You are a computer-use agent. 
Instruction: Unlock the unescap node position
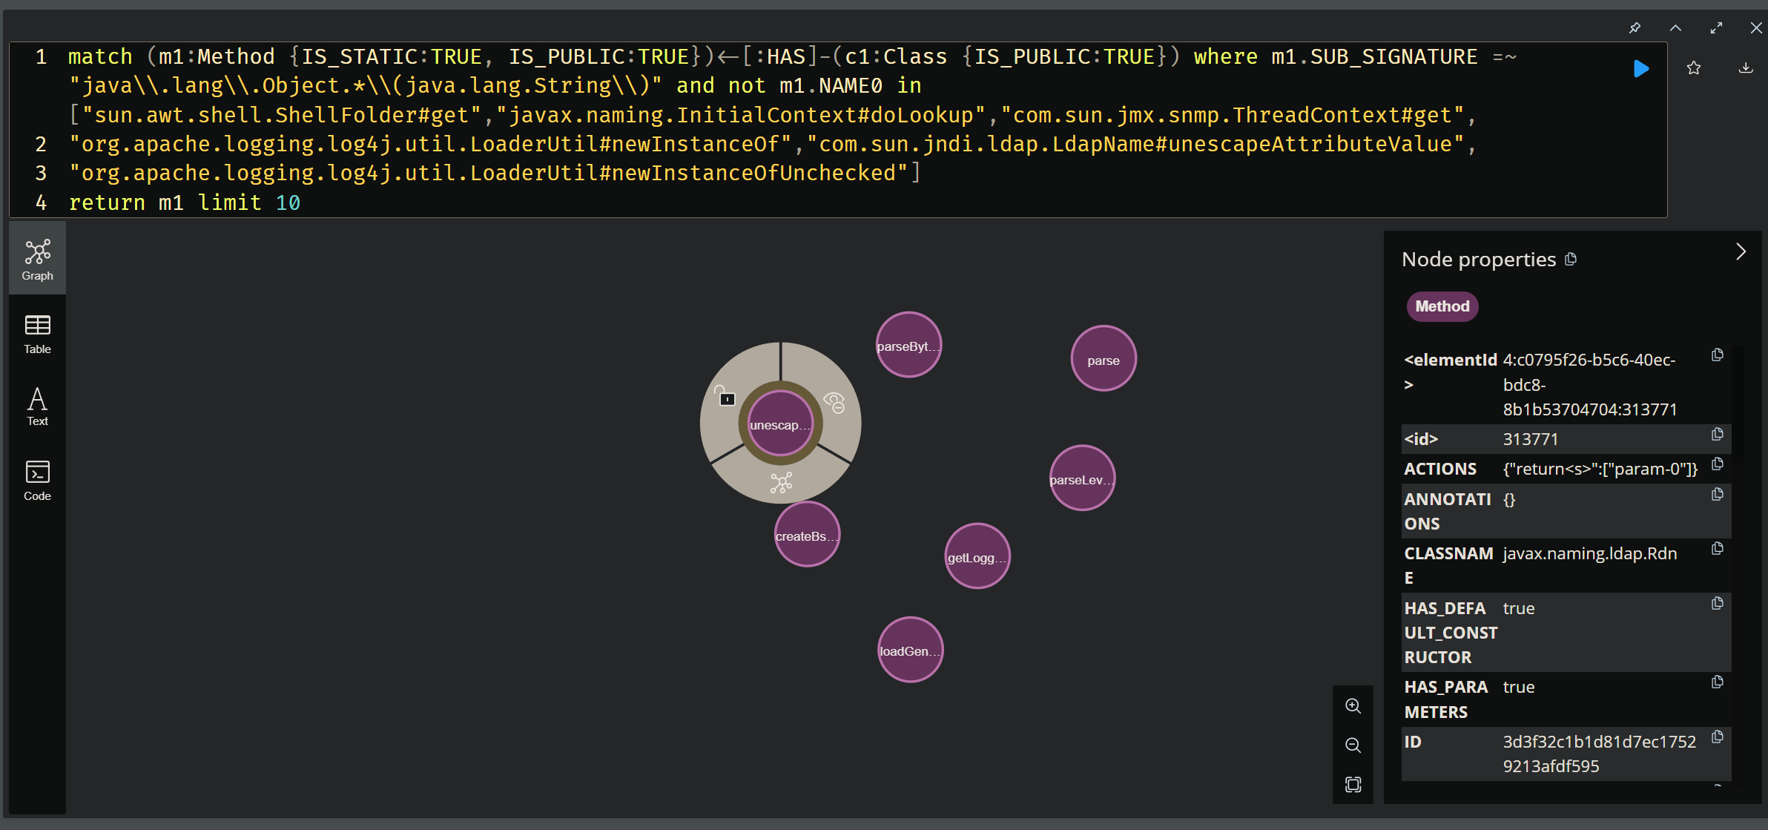coord(725,396)
